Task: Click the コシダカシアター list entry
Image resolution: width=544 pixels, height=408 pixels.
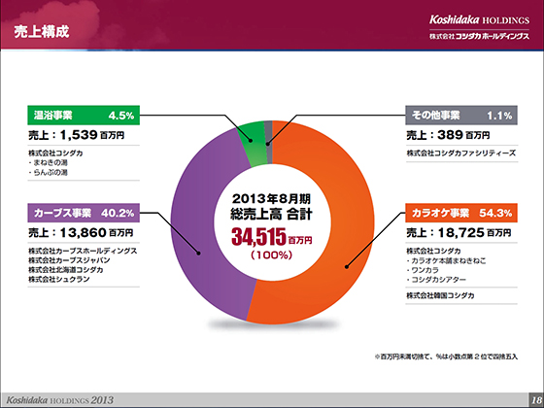Action: pyautogui.click(x=436, y=280)
